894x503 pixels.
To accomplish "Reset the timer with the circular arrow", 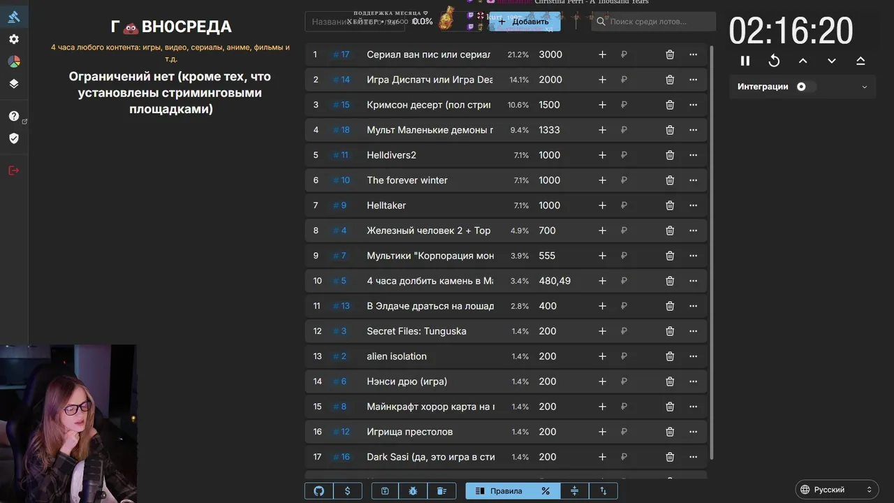I will pos(774,61).
